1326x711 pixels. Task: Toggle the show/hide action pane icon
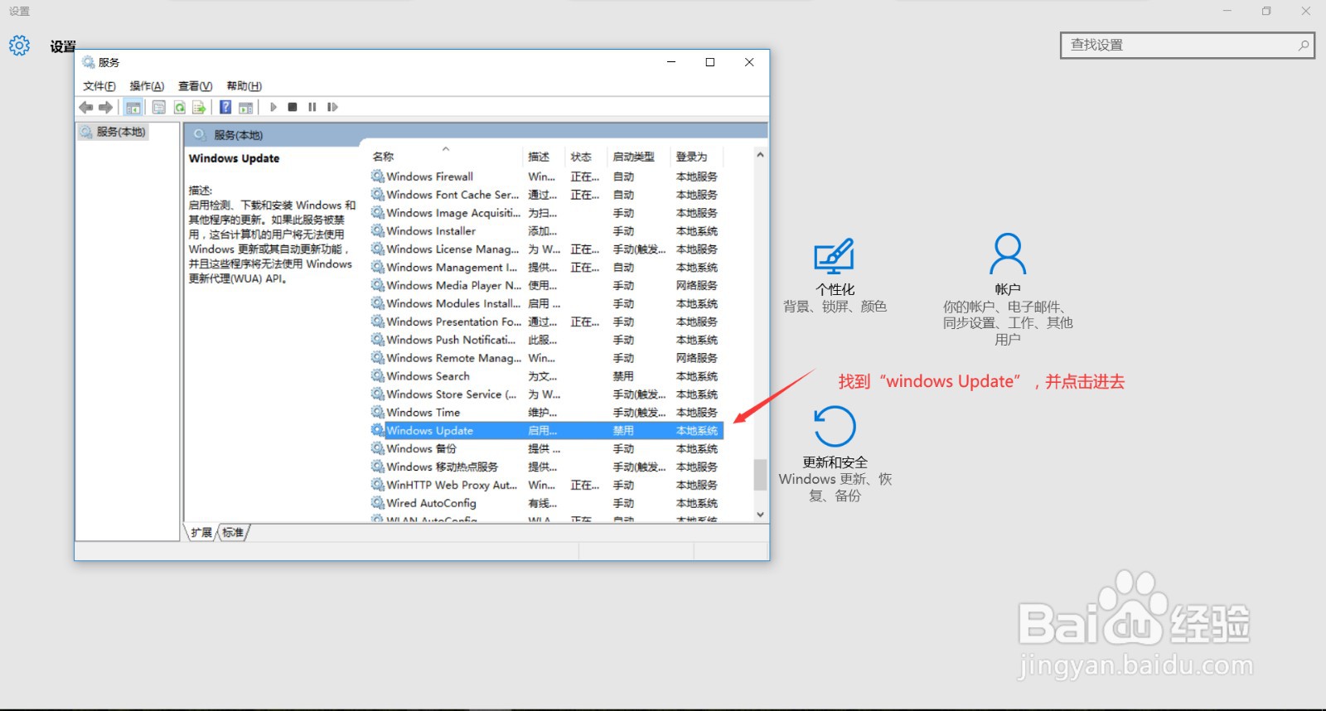[x=245, y=107]
